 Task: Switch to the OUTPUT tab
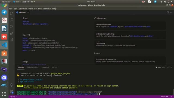[54, 67]
